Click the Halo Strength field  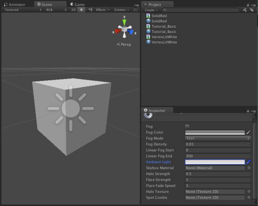click(218, 174)
